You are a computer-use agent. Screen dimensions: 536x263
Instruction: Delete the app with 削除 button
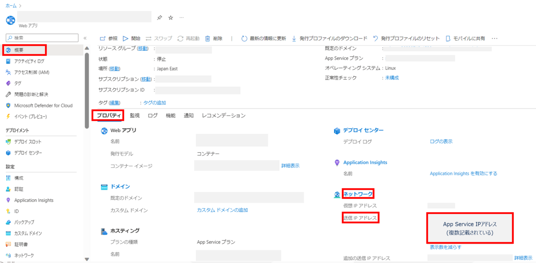click(214, 38)
